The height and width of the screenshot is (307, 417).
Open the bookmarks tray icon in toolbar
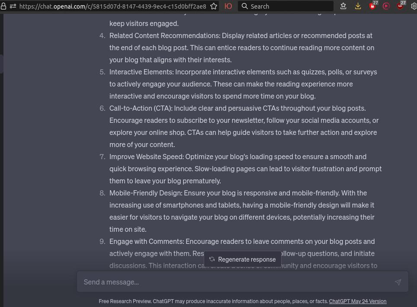click(343, 6)
